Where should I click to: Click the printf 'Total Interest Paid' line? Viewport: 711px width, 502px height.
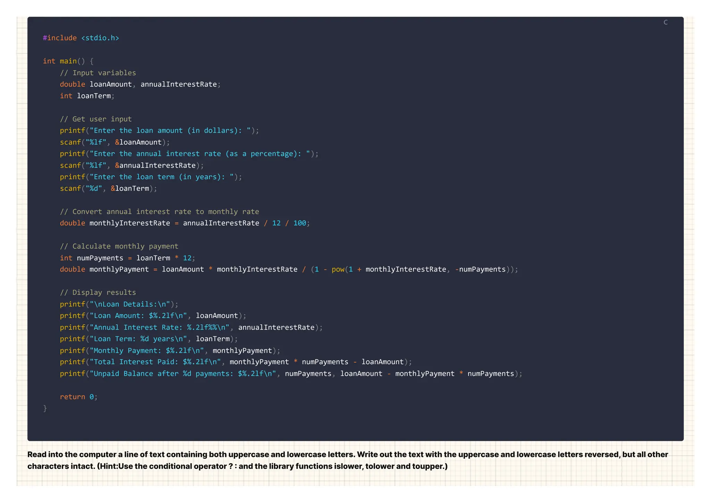236,362
